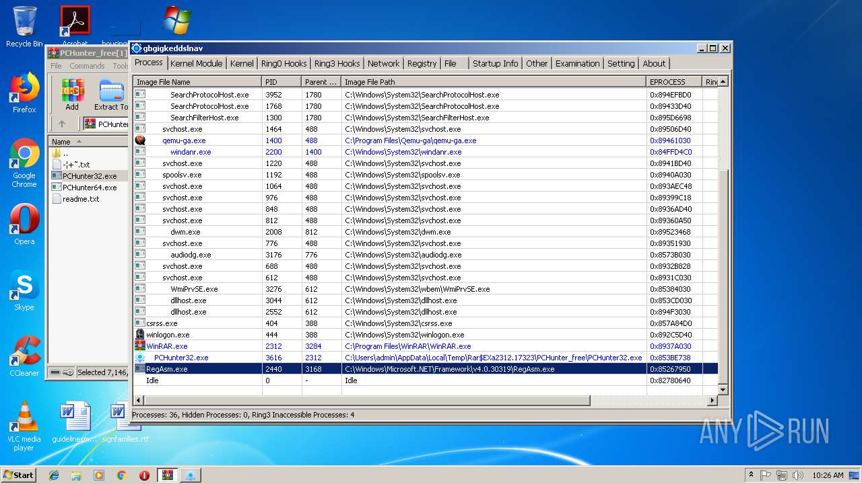Select the windanr.exe process row

[x=425, y=152]
